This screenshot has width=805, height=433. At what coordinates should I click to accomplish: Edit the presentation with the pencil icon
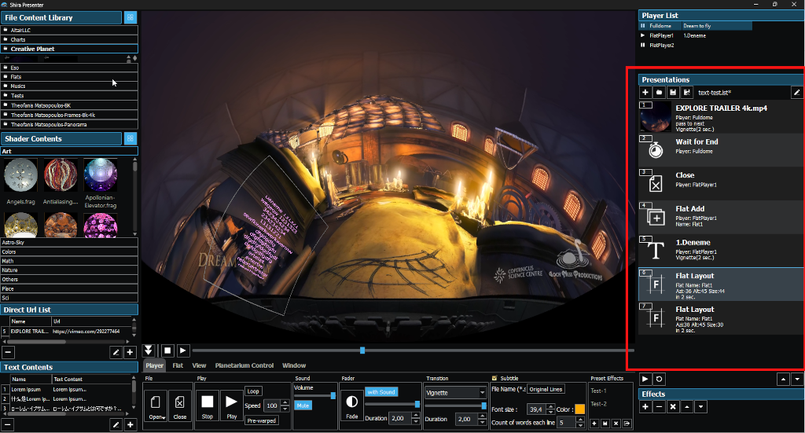click(x=797, y=93)
